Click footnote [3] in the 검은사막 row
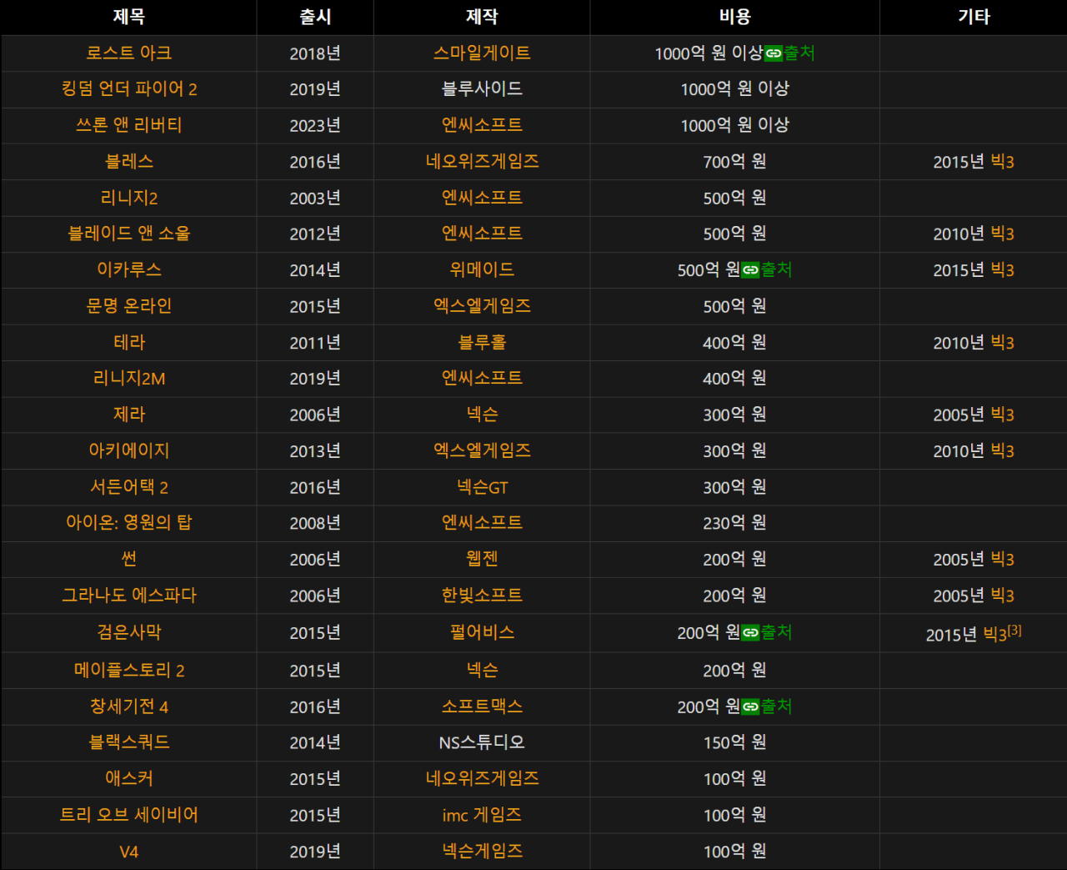Viewport: 1067px width, 870px height. [1014, 631]
